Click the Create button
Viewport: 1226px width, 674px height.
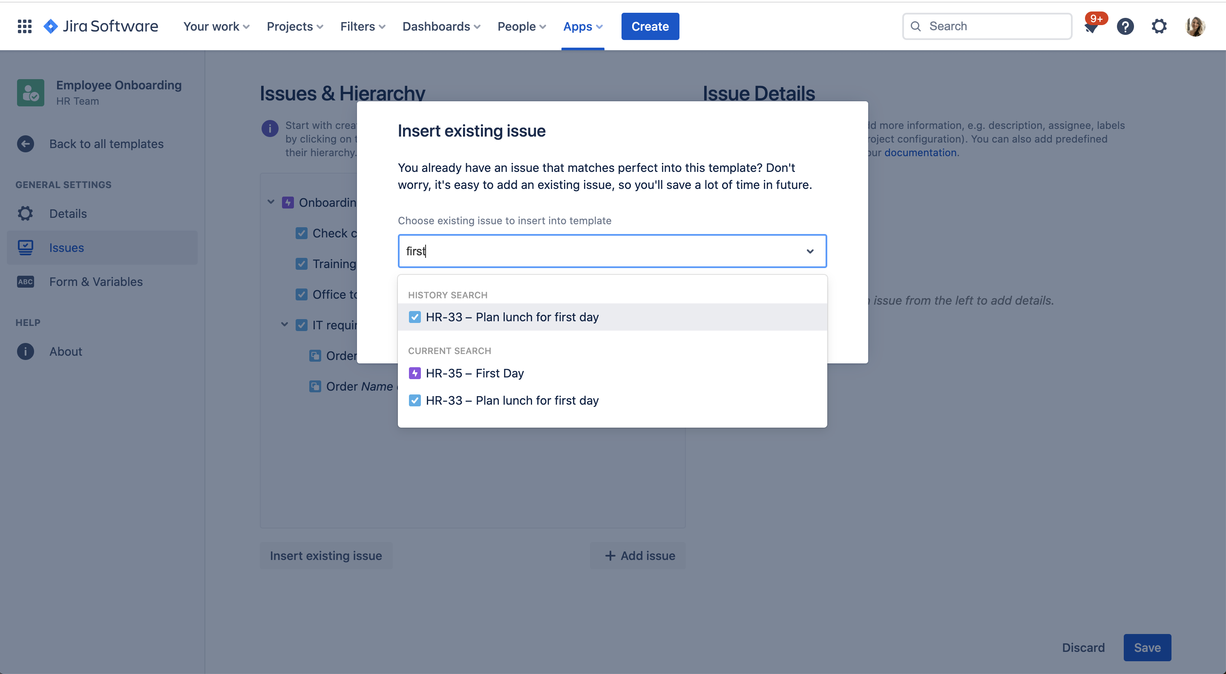[650, 27]
